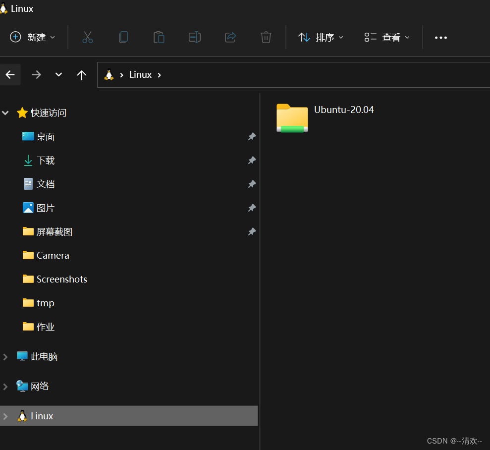This screenshot has width=490, height=450.
Task: Click the Paste icon
Action: (x=159, y=37)
